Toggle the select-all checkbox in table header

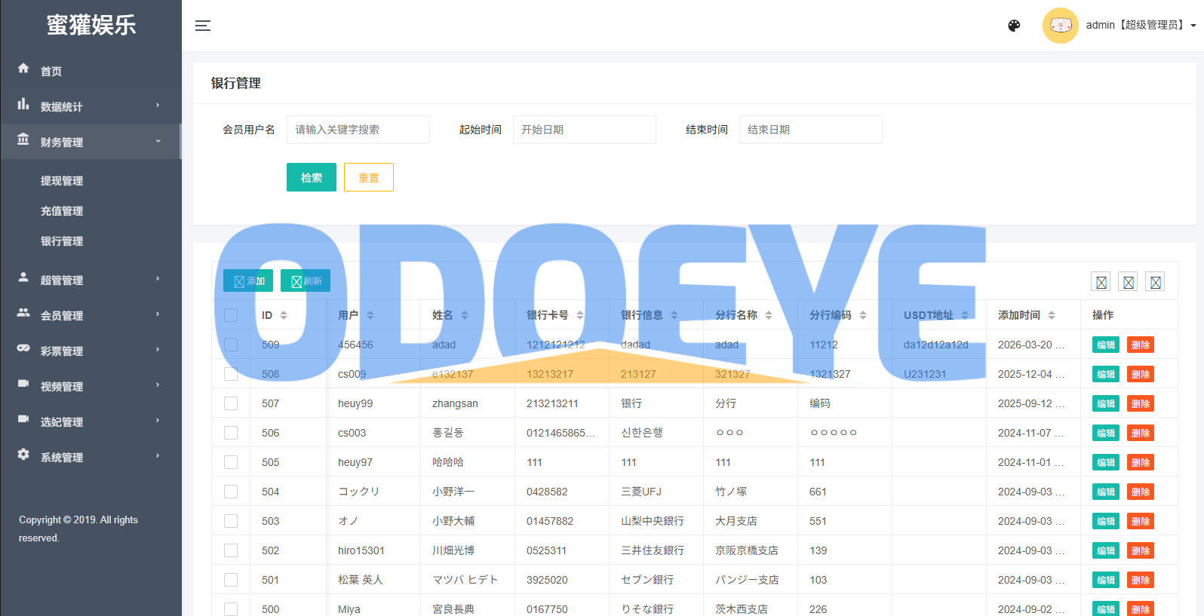(x=231, y=315)
